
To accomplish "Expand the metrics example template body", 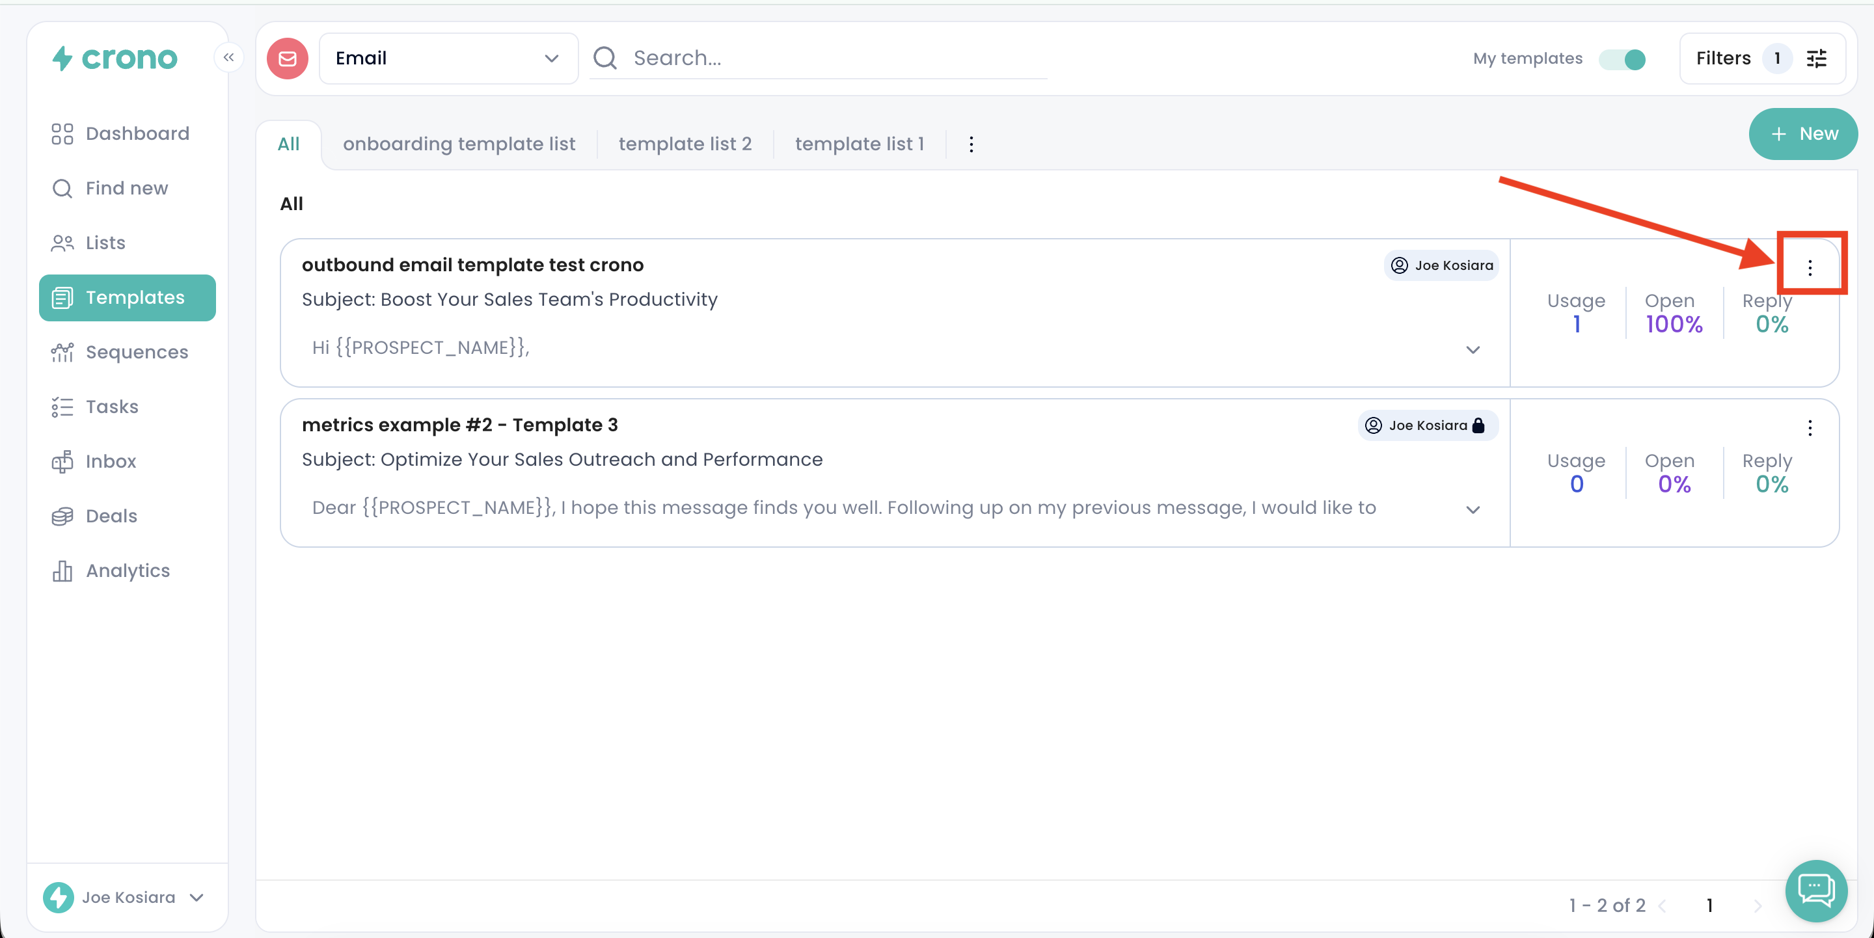I will point(1473,510).
